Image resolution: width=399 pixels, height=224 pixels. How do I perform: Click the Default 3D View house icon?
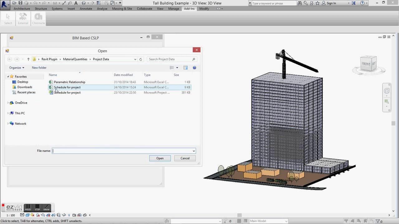[84, 3]
